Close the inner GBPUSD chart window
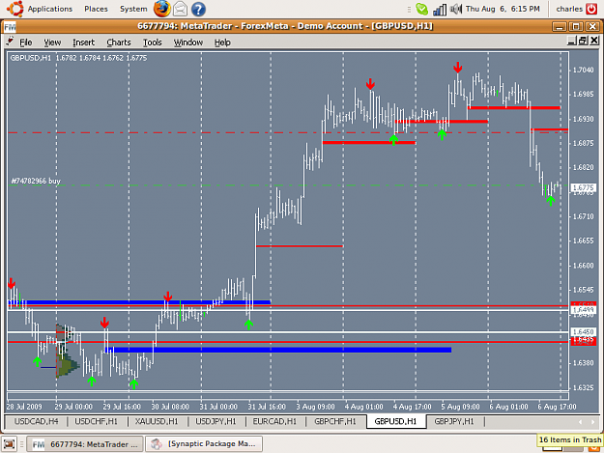 (x=594, y=41)
